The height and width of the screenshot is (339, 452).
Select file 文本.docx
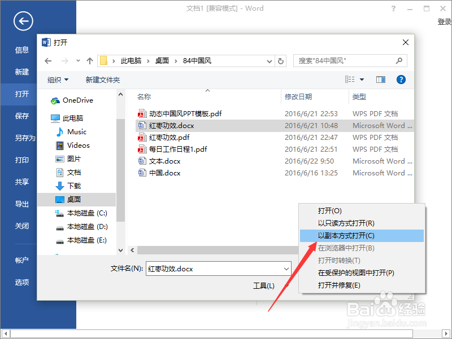click(x=159, y=161)
